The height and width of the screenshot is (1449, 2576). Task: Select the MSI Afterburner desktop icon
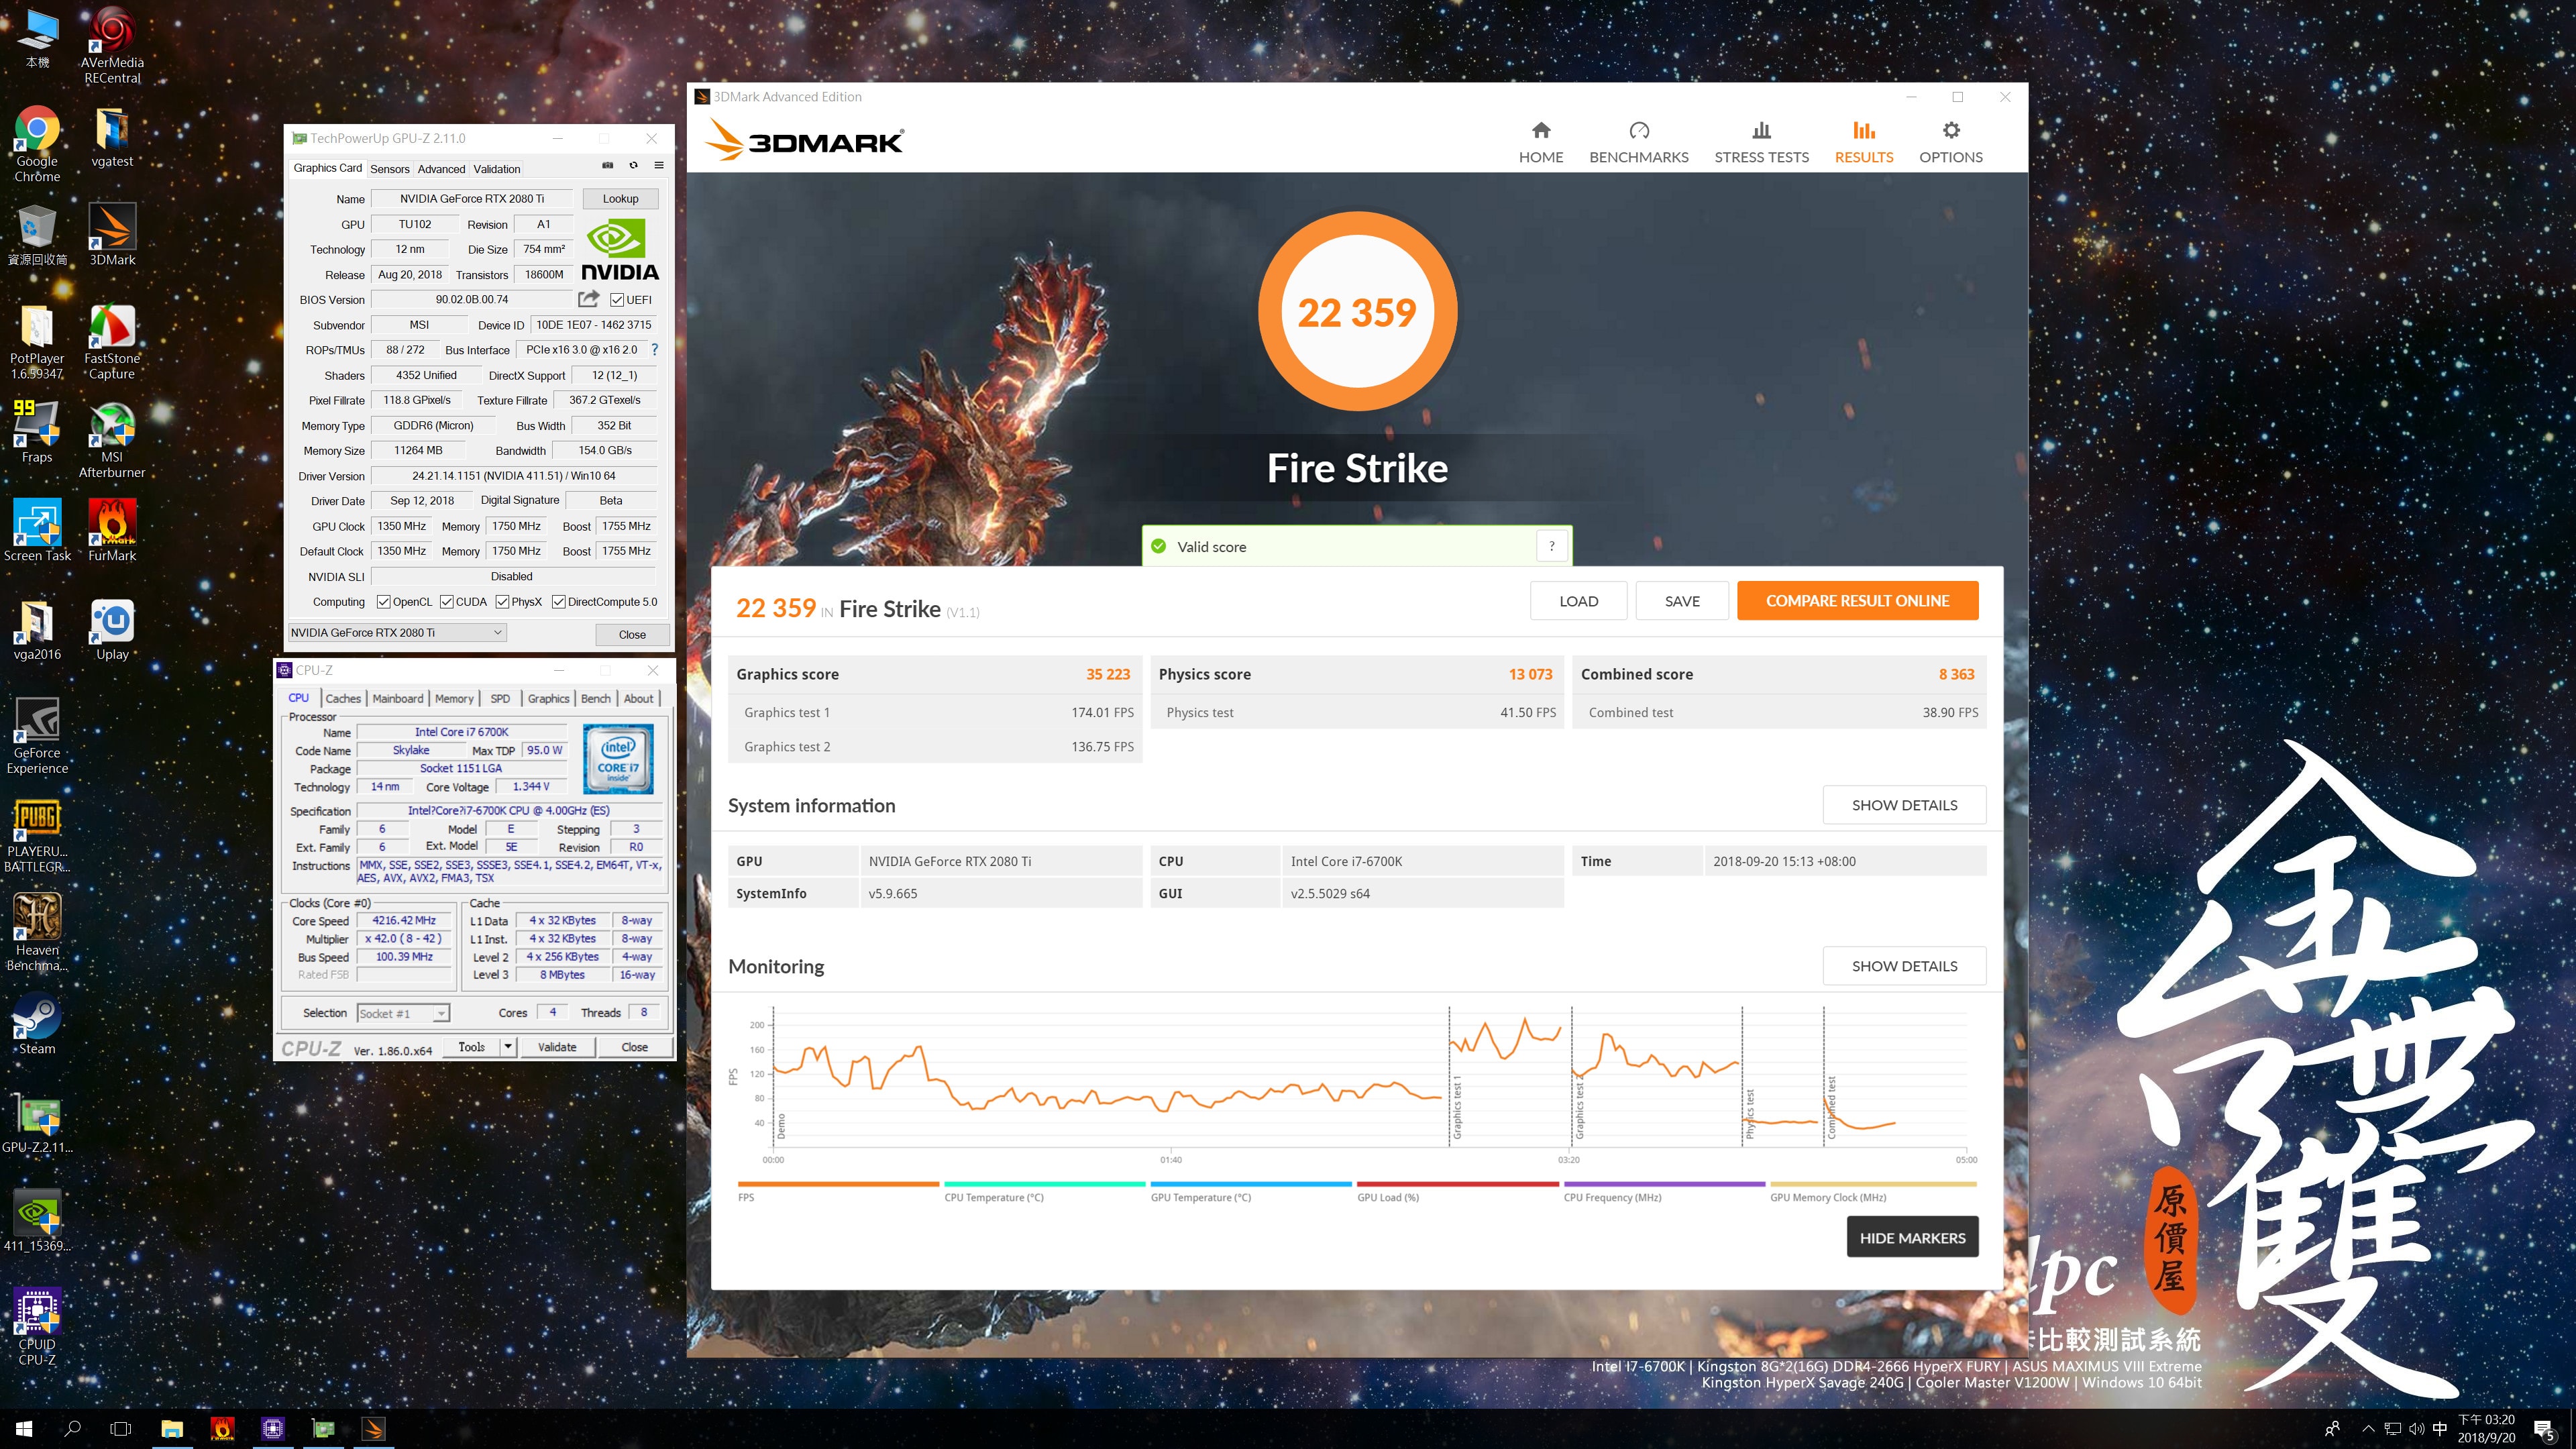112,440
